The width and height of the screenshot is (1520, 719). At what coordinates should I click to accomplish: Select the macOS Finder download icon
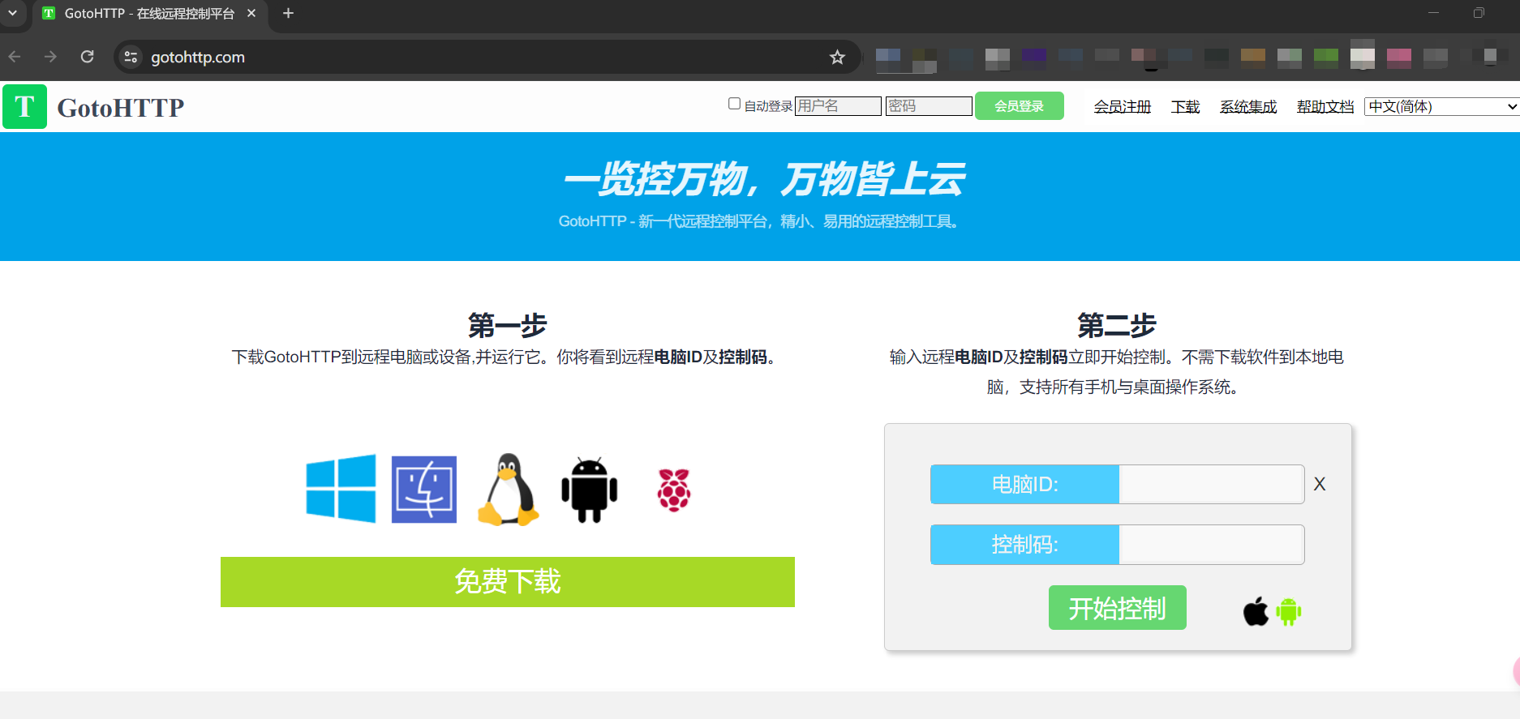(x=424, y=489)
